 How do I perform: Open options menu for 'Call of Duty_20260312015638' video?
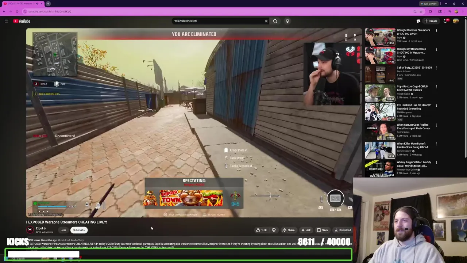coord(436,68)
